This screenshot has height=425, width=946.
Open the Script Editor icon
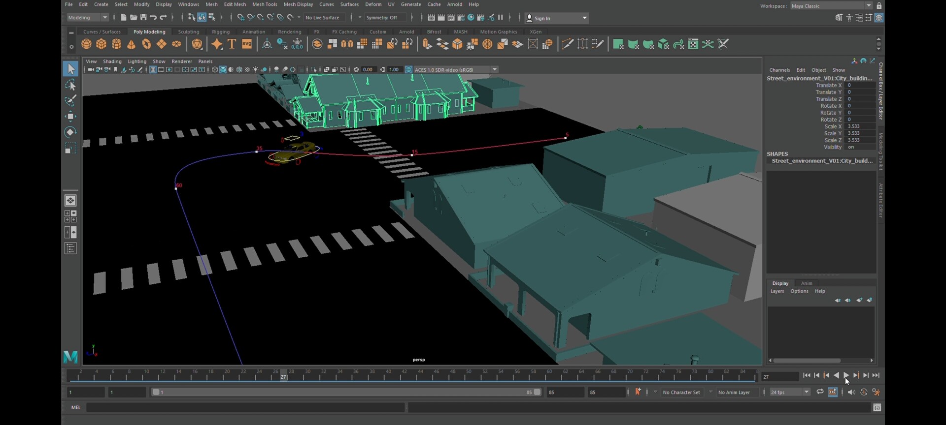click(x=877, y=408)
